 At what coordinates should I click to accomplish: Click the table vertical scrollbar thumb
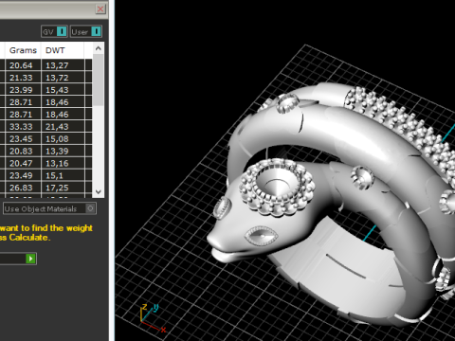[99, 80]
